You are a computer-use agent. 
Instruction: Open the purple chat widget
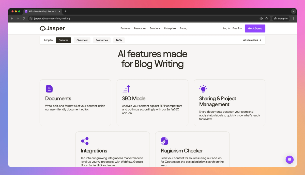tap(289, 160)
